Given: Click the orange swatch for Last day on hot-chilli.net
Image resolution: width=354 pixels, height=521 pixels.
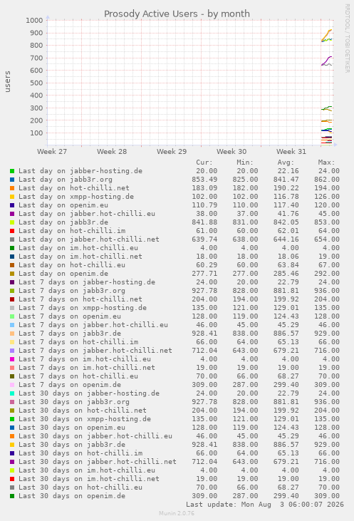Looking at the screenshot, I should tap(12, 188).
